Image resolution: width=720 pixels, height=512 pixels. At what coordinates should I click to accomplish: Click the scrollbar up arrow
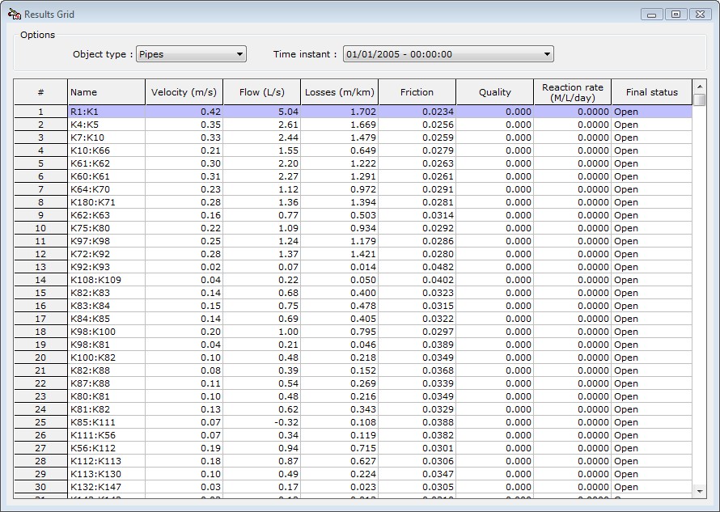pos(700,85)
